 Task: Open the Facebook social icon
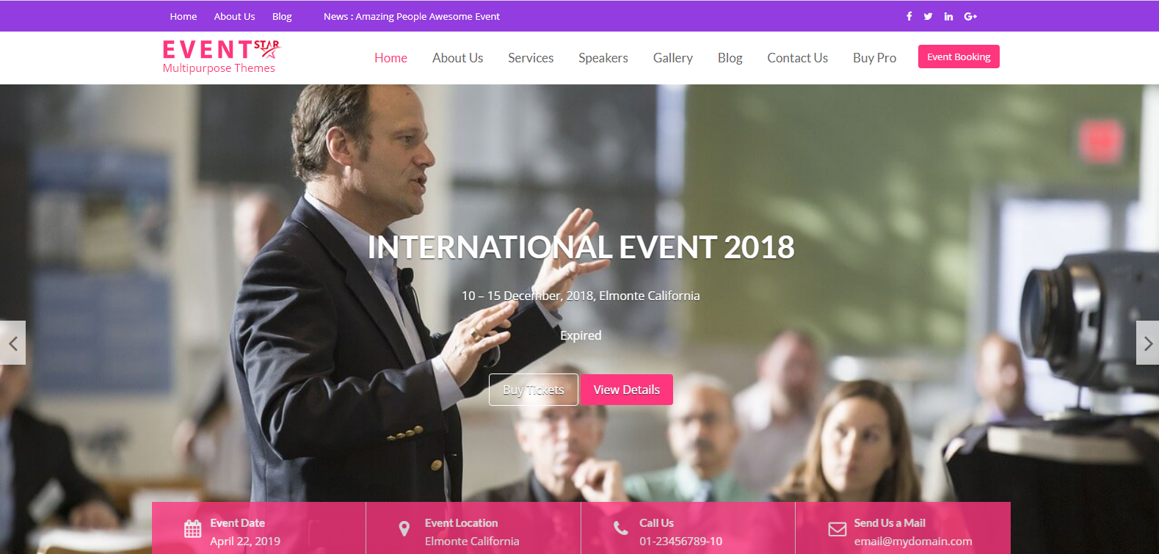click(909, 16)
